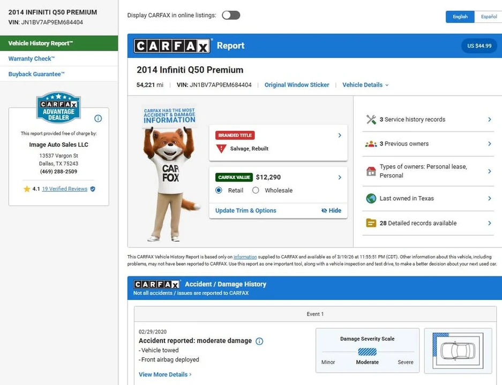This screenshot has width=502, height=385.
Task: Click the red branded title warning triangle
Action: 221,149
